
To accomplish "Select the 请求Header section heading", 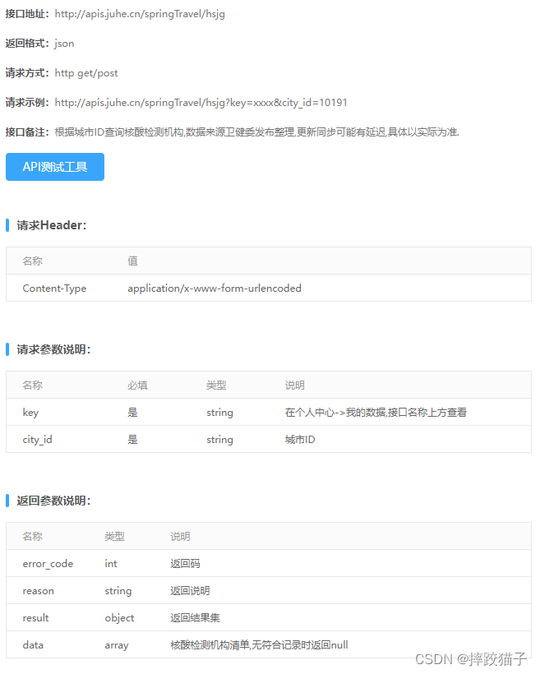I will pyautogui.click(x=51, y=225).
